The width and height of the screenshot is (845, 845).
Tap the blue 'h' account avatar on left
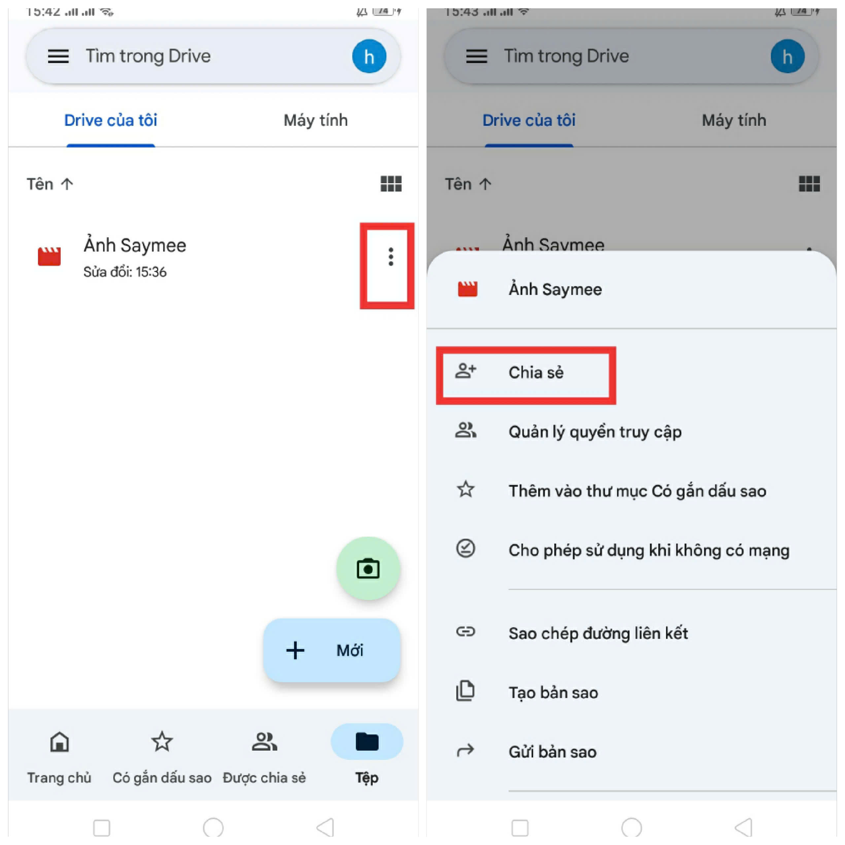coord(369,56)
